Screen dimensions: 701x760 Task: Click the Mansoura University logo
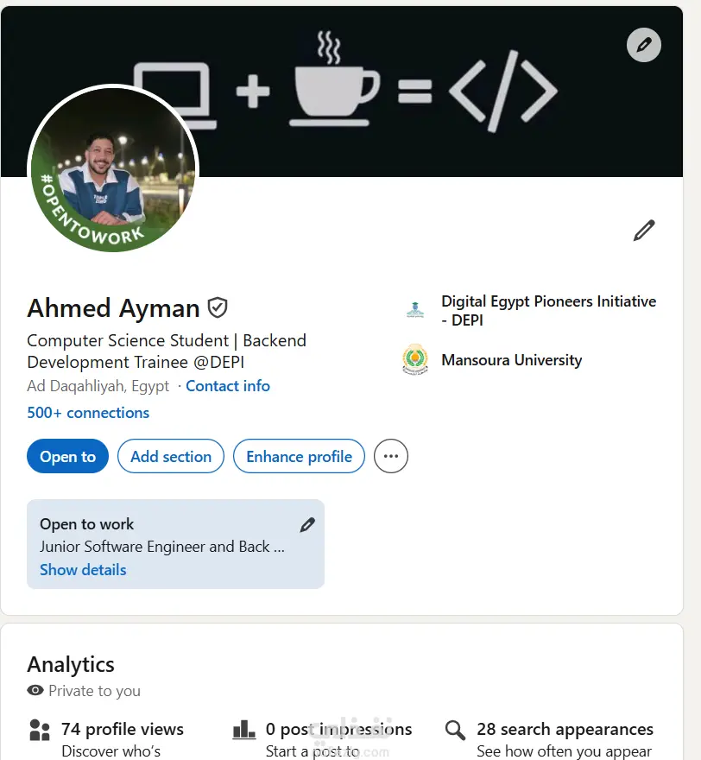[415, 359]
